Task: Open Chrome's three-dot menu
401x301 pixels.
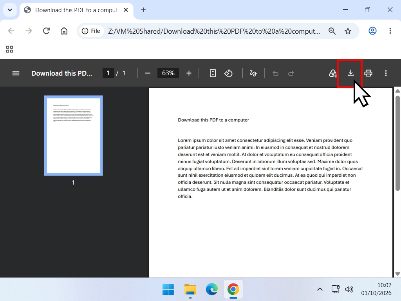Action: pos(390,31)
